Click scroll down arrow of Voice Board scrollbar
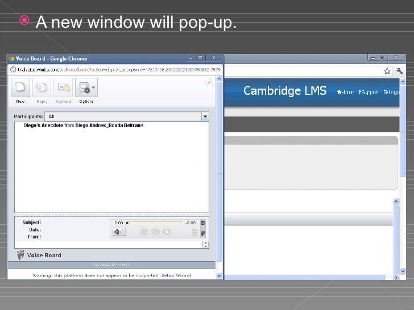Image resolution: width=414 pixels, height=310 pixels. (x=219, y=276)
